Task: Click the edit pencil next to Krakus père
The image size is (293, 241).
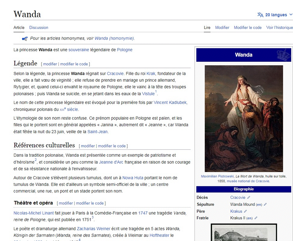Action: point(245,211)
